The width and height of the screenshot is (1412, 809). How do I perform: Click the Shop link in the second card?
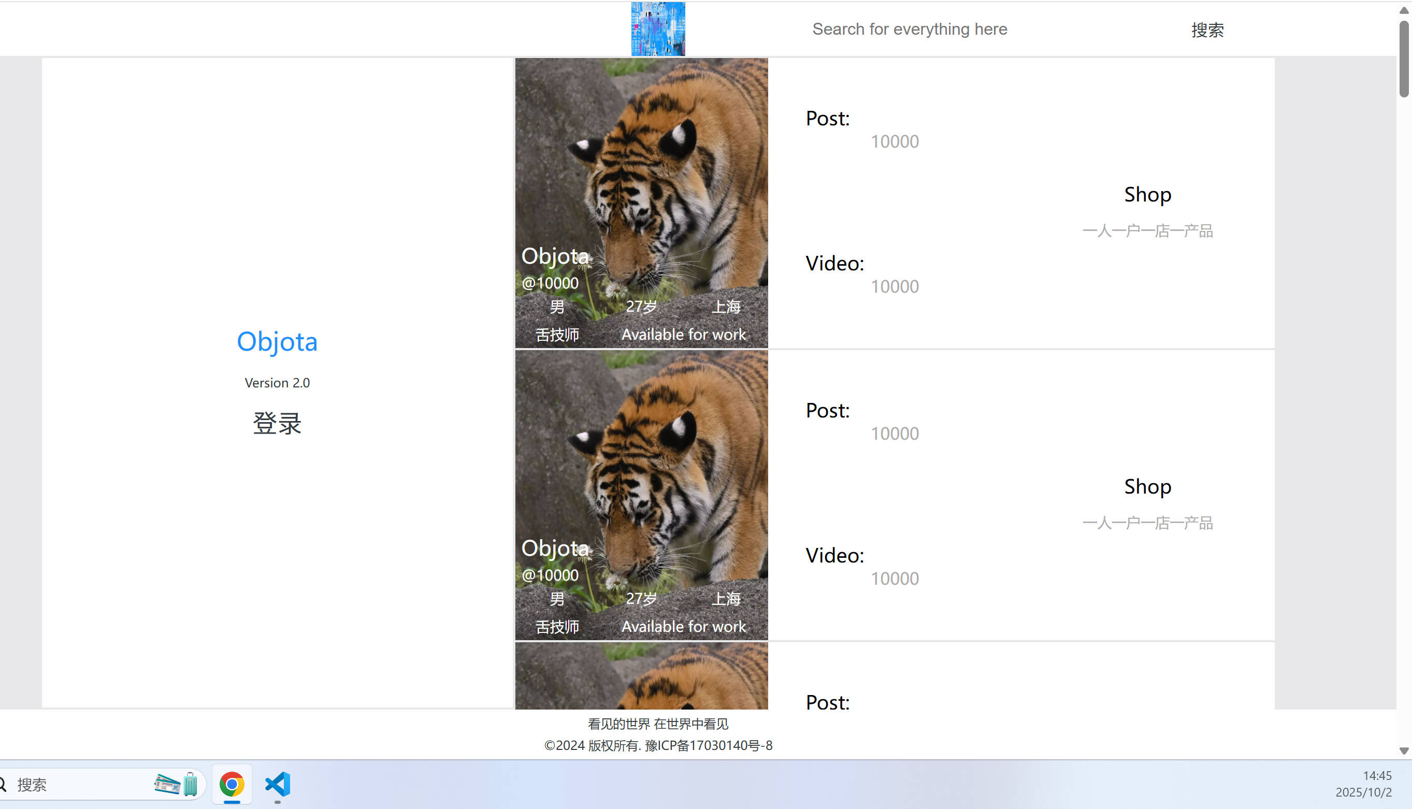[1147, 487]
